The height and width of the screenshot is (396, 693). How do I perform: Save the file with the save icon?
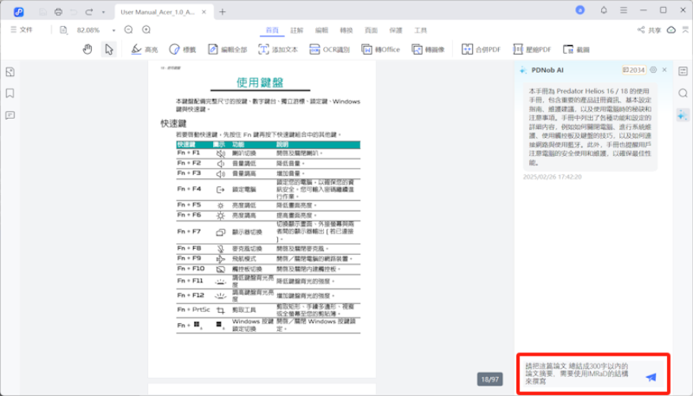[x=43, y=12]
